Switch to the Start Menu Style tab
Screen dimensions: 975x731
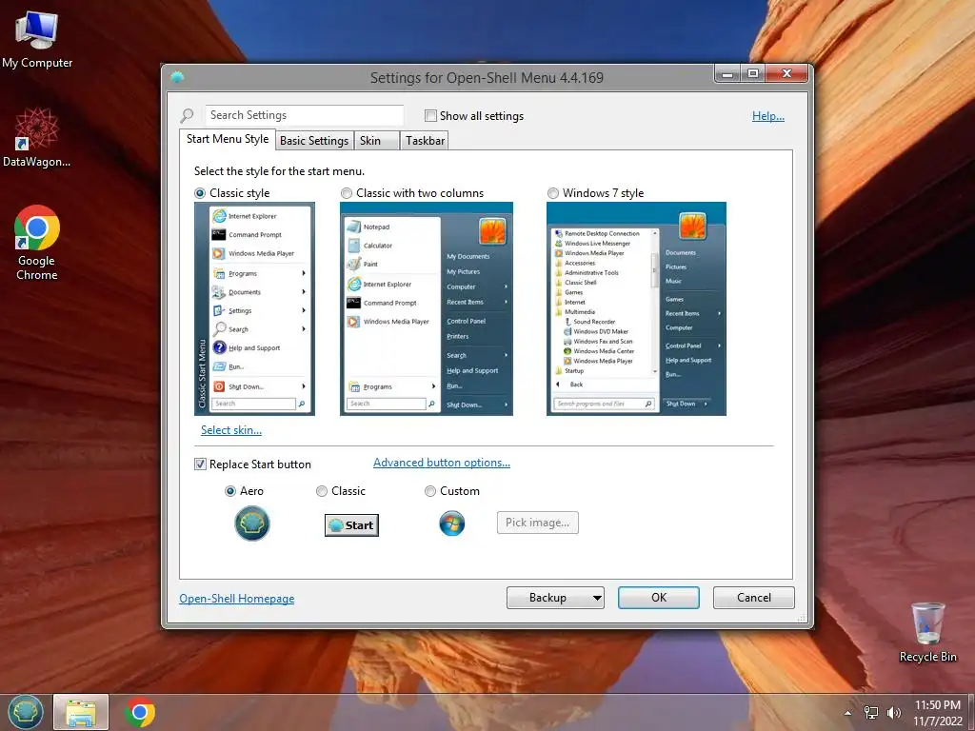228,139
